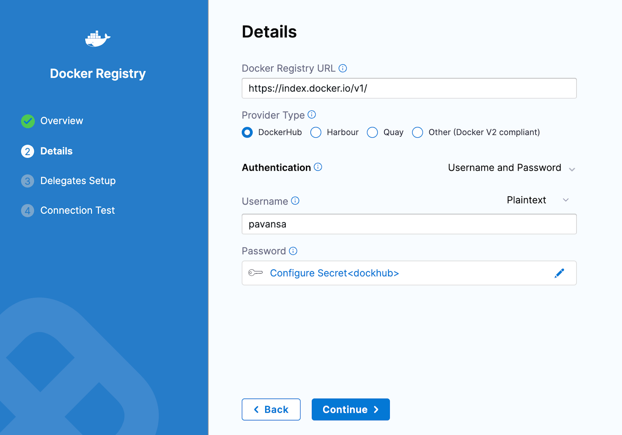Click the Docker Registry URL input field
The image size is (622, 435).
click(409, 88)
